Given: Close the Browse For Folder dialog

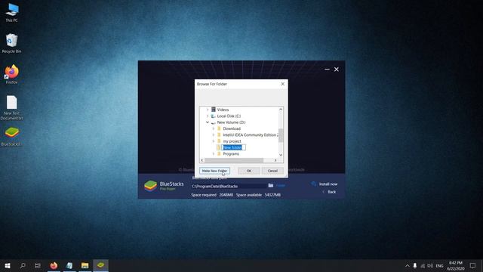Looking at the screenshot, I should pos(283,84).
